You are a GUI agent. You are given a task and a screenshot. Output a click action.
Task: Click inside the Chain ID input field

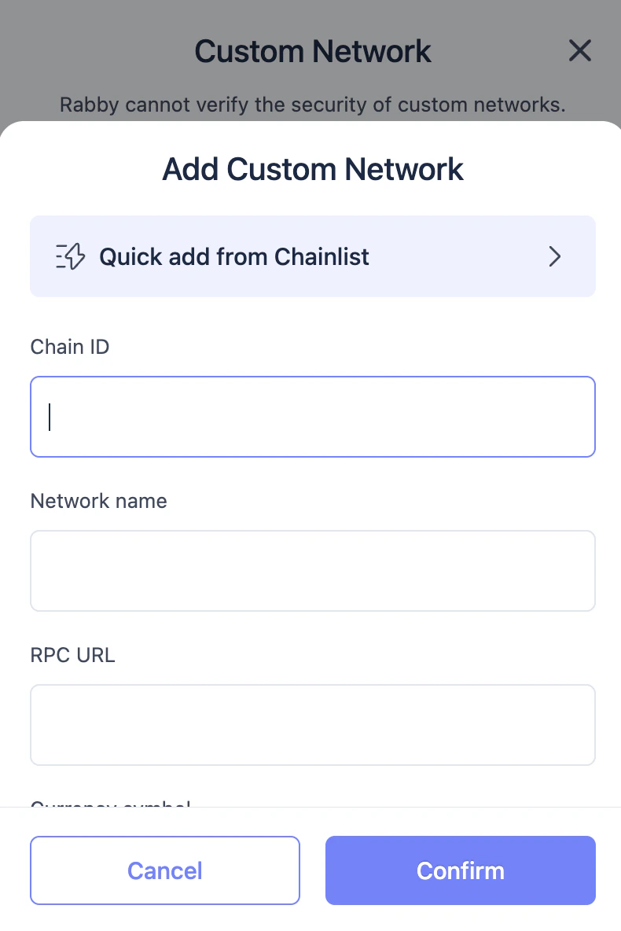pyautogui.click(x=313, y=417)
